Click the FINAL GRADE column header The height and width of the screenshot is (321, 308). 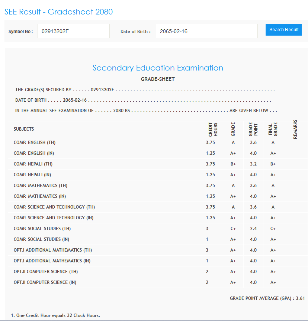coord(273,129)
